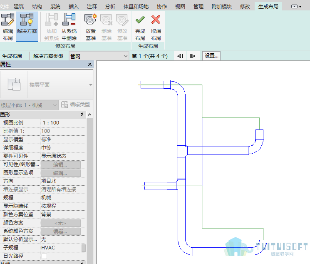The image size is (310, 264).
Task: Open the 注释 (Annotate) ribbon tab
Action: [92, 7]
